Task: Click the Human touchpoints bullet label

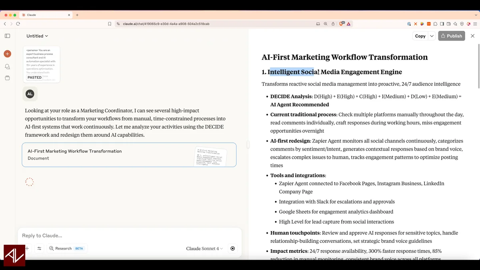Action: 295,233
